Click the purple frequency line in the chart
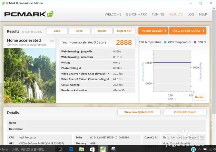 click(x=172, y=62)
